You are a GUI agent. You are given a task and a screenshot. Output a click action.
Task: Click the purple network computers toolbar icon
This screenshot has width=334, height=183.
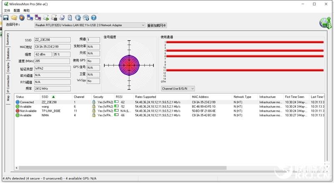38,17
